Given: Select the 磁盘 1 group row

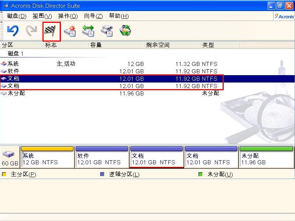Looking at the screenshot, I should pyautogui.click(x=16, y=54).
